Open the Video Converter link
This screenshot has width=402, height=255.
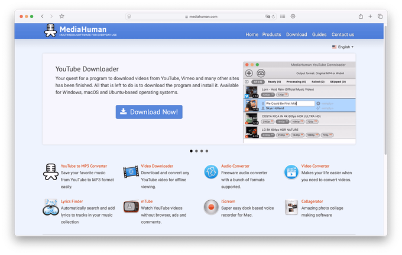[315, 166]
